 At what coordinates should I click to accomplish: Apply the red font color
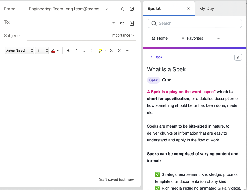click(53, 51)
